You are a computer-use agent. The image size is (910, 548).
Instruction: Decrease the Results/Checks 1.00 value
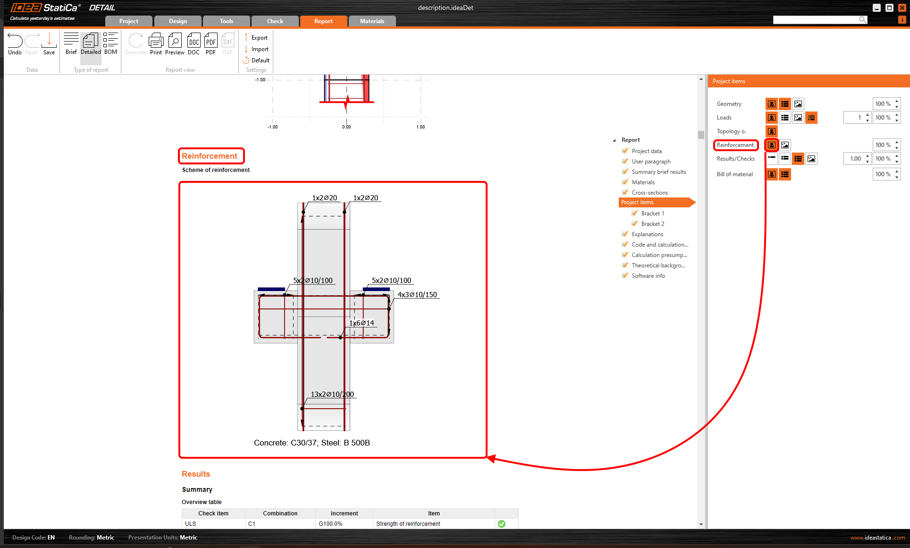pos(868,162)
